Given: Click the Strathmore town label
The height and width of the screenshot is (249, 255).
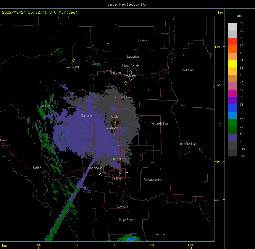Looking at the screenshot, I should (153, 180).
